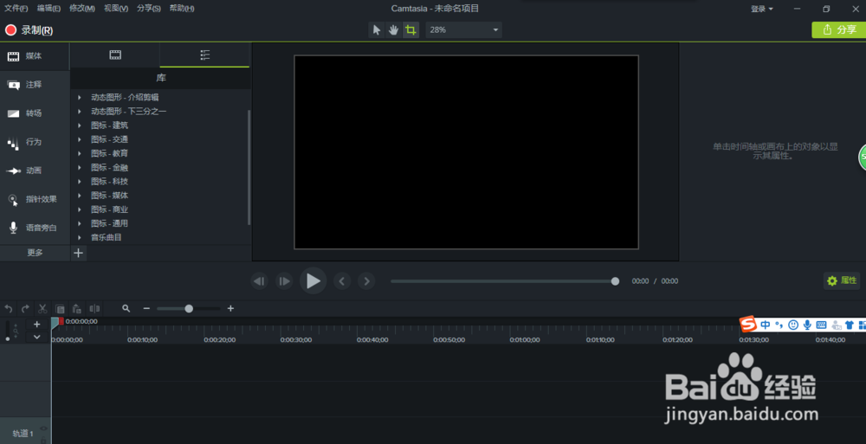Open the 28% canvas zoom dropdown

pos(463,29)
